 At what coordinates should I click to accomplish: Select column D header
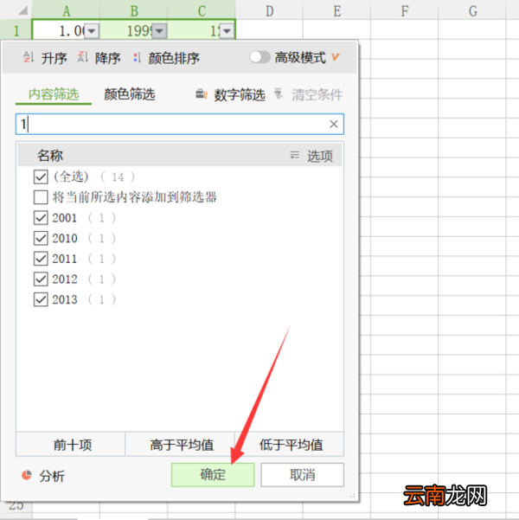coord(269,10)
